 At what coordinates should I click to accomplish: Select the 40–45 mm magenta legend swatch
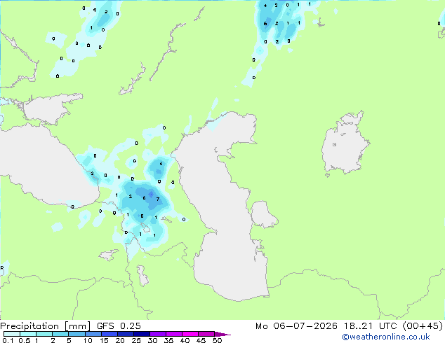190,334
